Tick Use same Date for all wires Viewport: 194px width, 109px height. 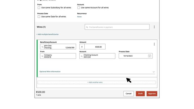(39, 17)
